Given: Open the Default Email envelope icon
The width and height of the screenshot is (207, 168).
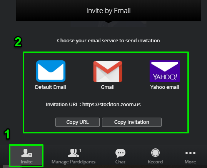Looking at the screenshot, I should (51, 71).
